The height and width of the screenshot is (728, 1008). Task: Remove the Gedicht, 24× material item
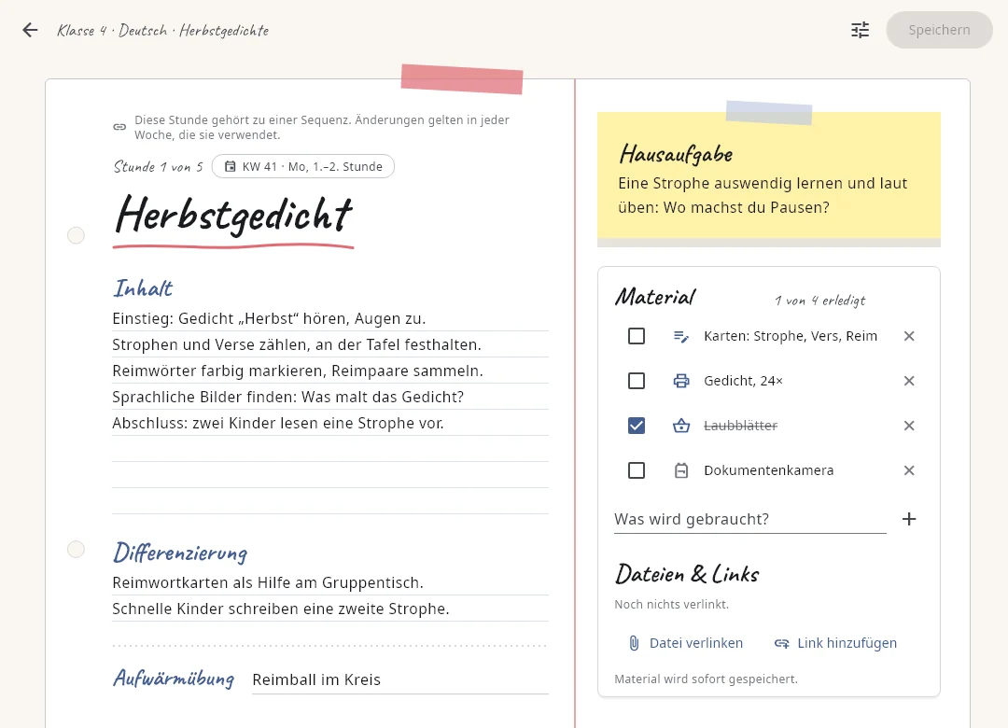[x=908, y=381]
